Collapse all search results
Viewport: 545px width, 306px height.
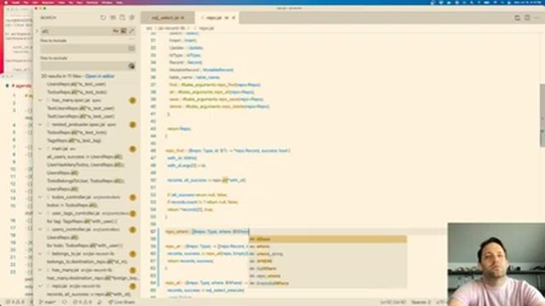[x=132, y=18]
